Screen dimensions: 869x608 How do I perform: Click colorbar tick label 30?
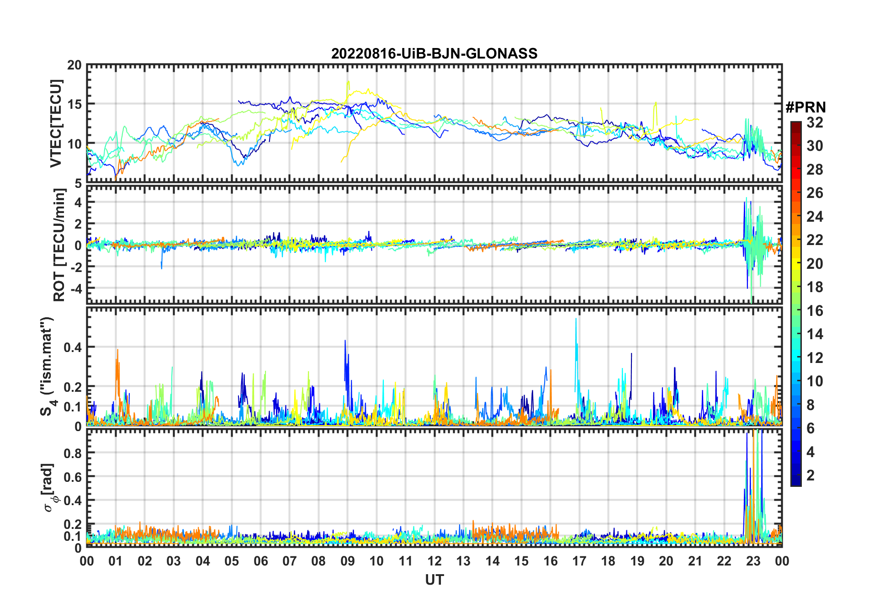tap(815, 146)
